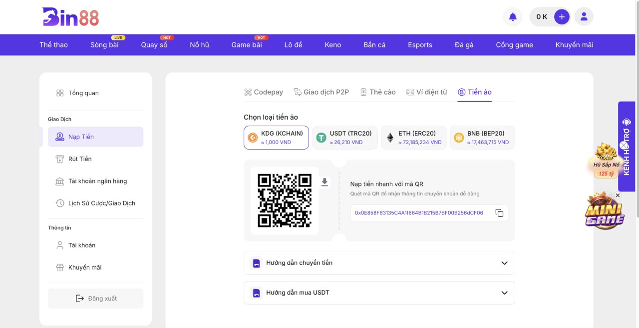Click the plus deposit icon beside balance
Viewport: 639px width, 328px height.
pos(562,17)
